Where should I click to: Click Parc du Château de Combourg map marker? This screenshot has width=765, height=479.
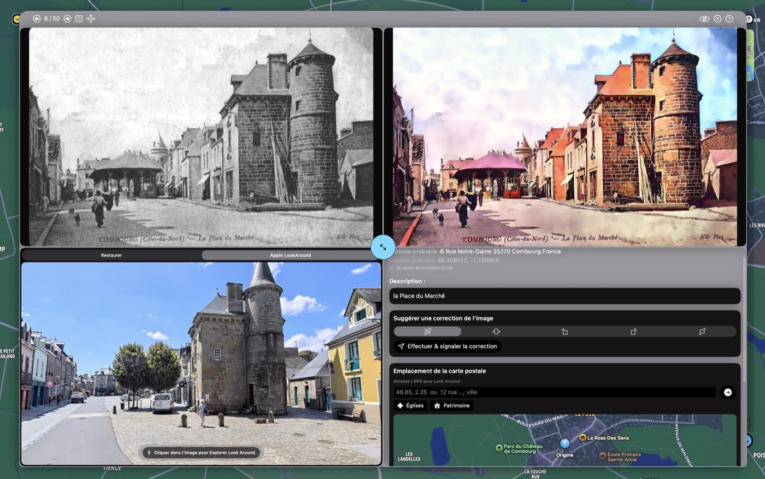point(498,448)
